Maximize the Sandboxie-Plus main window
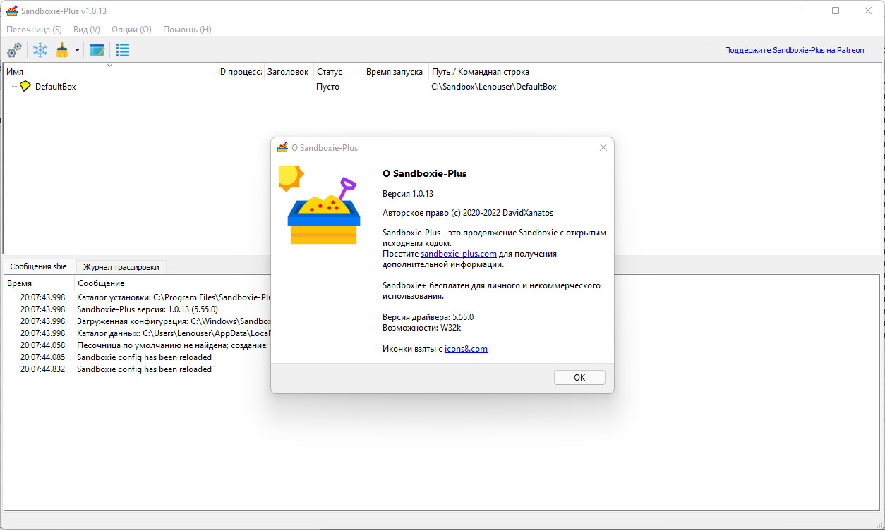 836,11
